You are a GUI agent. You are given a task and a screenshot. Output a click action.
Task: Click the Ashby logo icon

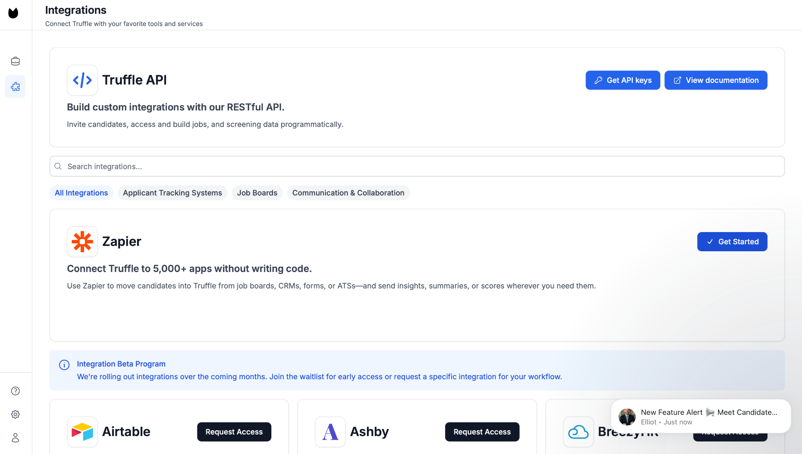pos(330,432)
